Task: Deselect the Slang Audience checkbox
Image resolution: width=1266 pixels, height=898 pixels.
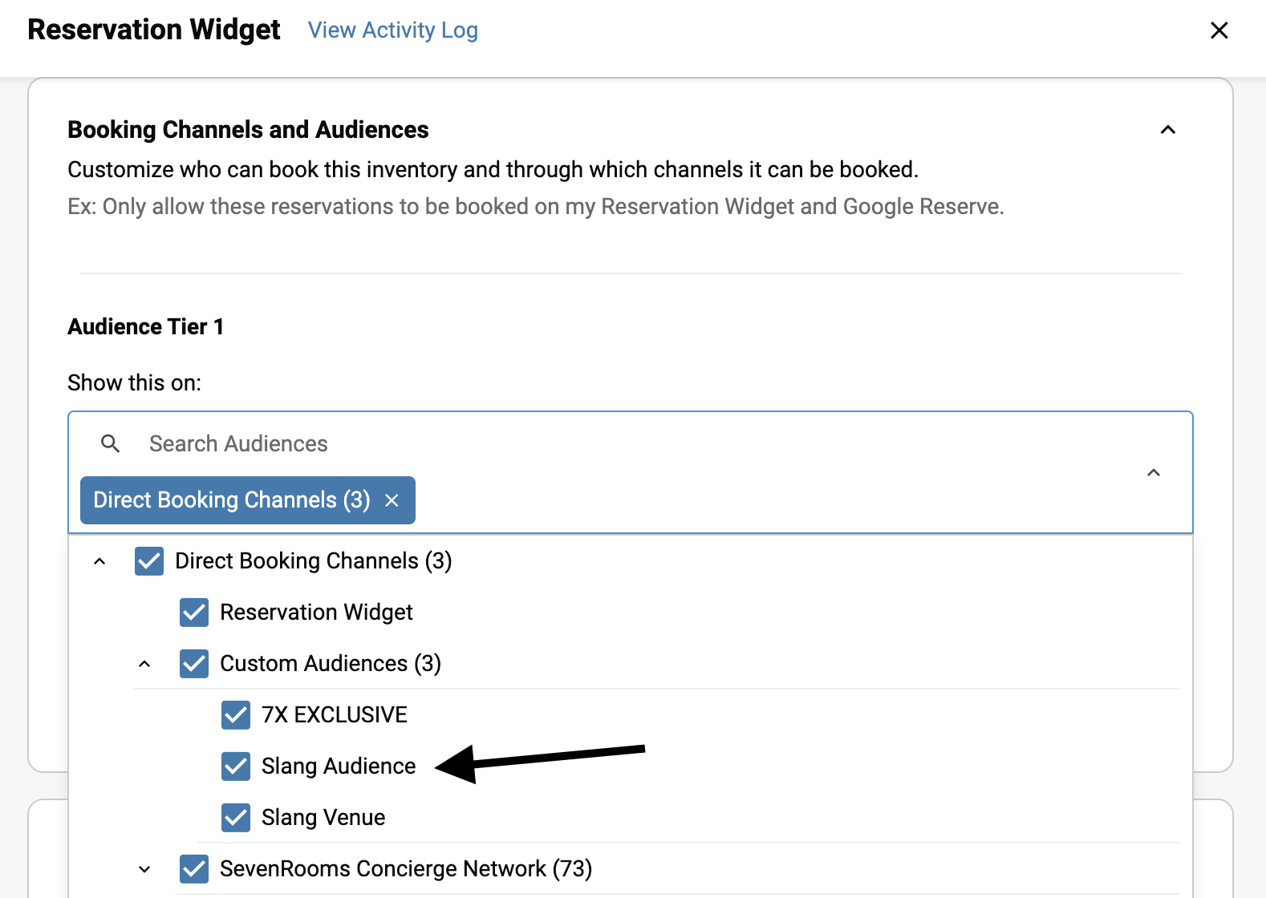Action: (x=236, y=767)
